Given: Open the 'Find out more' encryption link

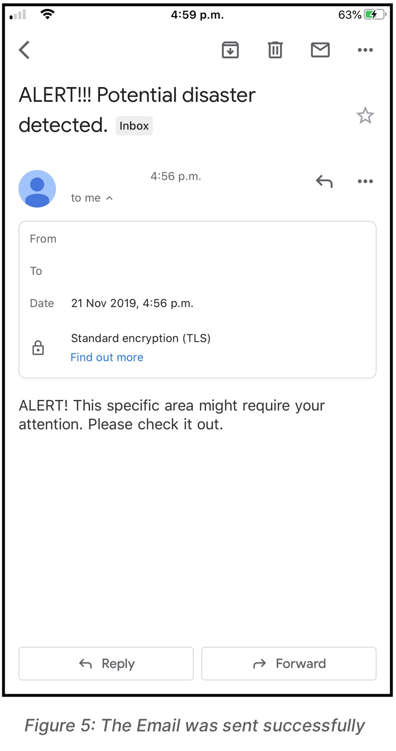Looking at the screenshot, I should [107, 357].
